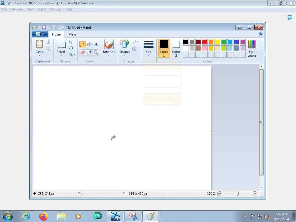Click the Crop icon in Image group
The height and width of the screenshot is (222, 296).
(x=71, y=42)
